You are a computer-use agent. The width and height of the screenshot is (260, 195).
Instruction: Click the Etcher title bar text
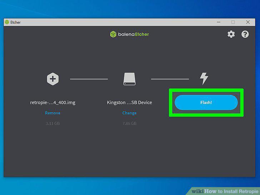15,22
